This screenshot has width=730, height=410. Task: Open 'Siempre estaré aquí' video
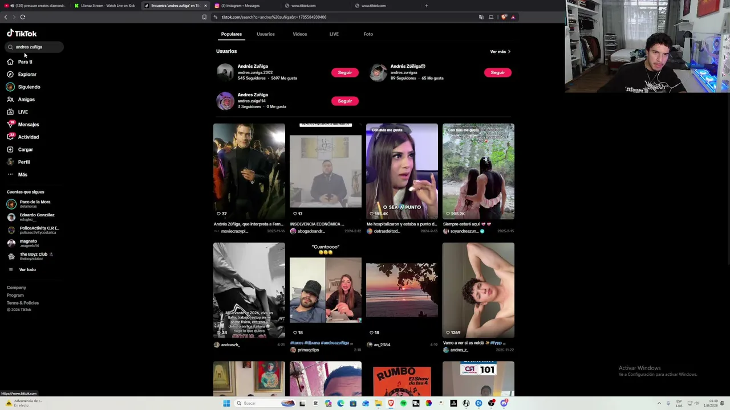click(x=478, y=171)
